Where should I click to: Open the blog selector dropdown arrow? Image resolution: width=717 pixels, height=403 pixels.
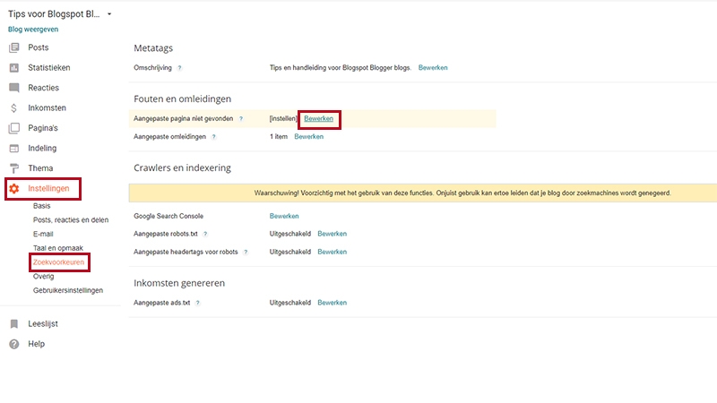[109, 14]
